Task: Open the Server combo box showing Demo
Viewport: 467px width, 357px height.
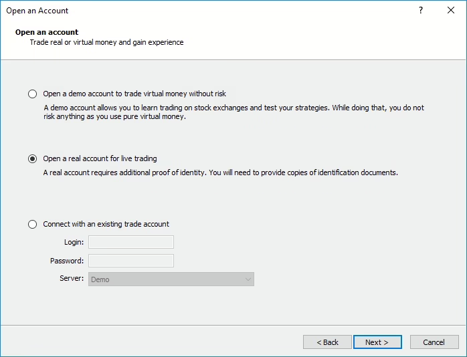Action: 167,279
